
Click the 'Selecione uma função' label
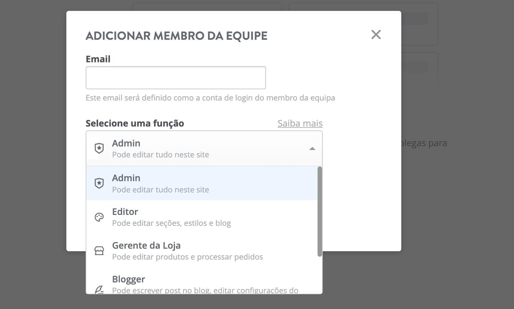pyautogui.click(x=134, y=124)
